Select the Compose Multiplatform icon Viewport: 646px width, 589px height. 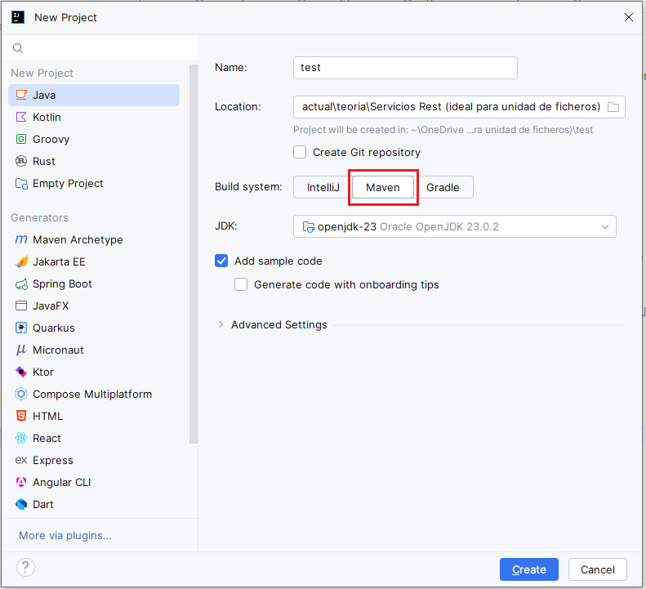tap(21, 394)
